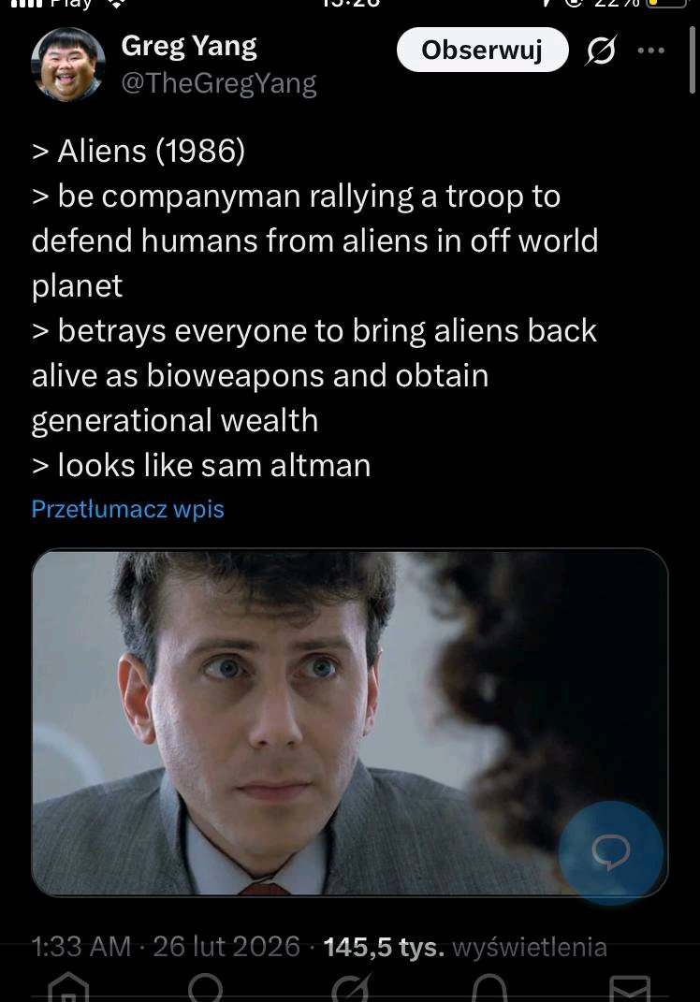Open the Messages envelope tab
The image size is (700, 1002).
630,989
